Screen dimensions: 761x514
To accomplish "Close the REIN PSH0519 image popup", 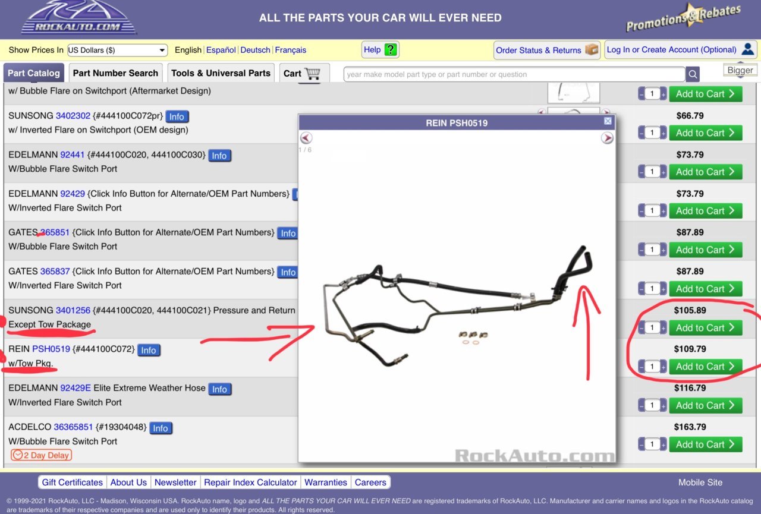I will pos(608,121).
